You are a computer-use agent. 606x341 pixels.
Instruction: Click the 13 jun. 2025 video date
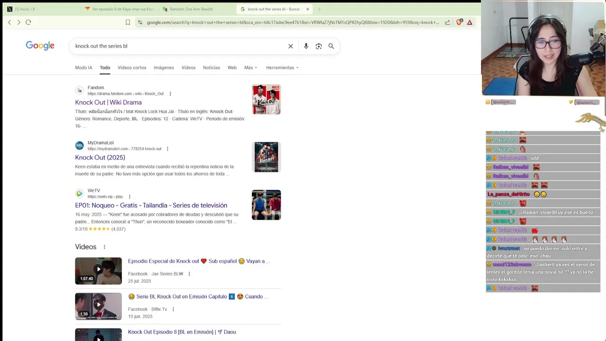click(140, 316)
